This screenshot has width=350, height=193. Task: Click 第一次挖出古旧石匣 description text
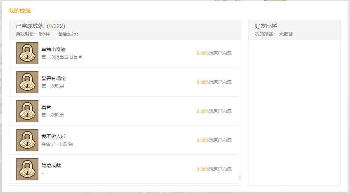62,57
